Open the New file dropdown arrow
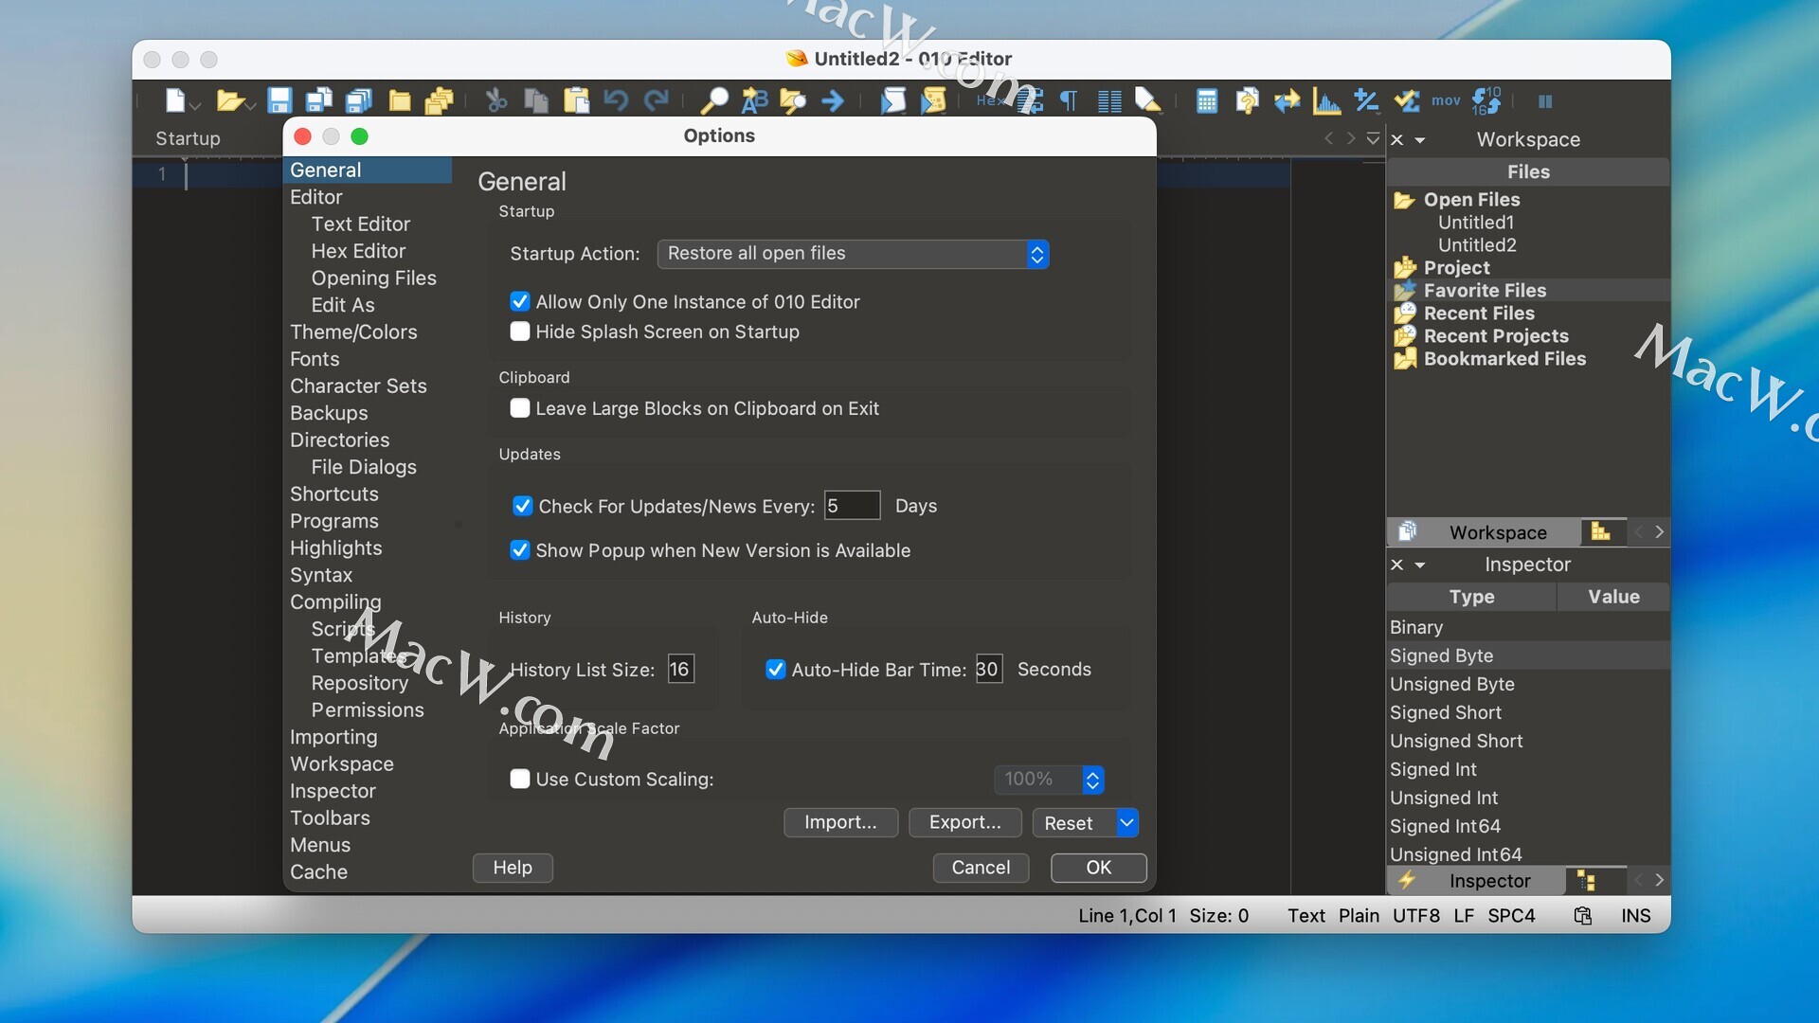This screenshot has width=1819, height=1023. tap(195, 105)
